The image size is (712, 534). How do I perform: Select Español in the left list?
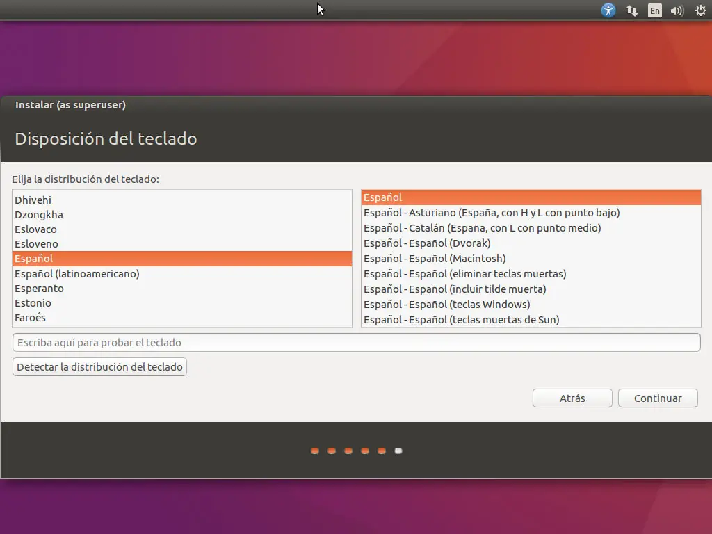coord(182,259)
